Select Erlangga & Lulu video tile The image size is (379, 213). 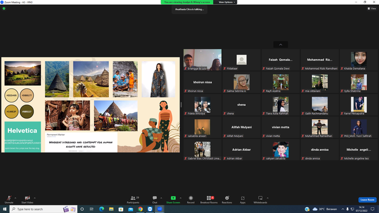pos(203,60)
